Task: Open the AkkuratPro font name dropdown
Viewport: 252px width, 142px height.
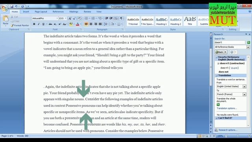Action: tap(57, 19)
